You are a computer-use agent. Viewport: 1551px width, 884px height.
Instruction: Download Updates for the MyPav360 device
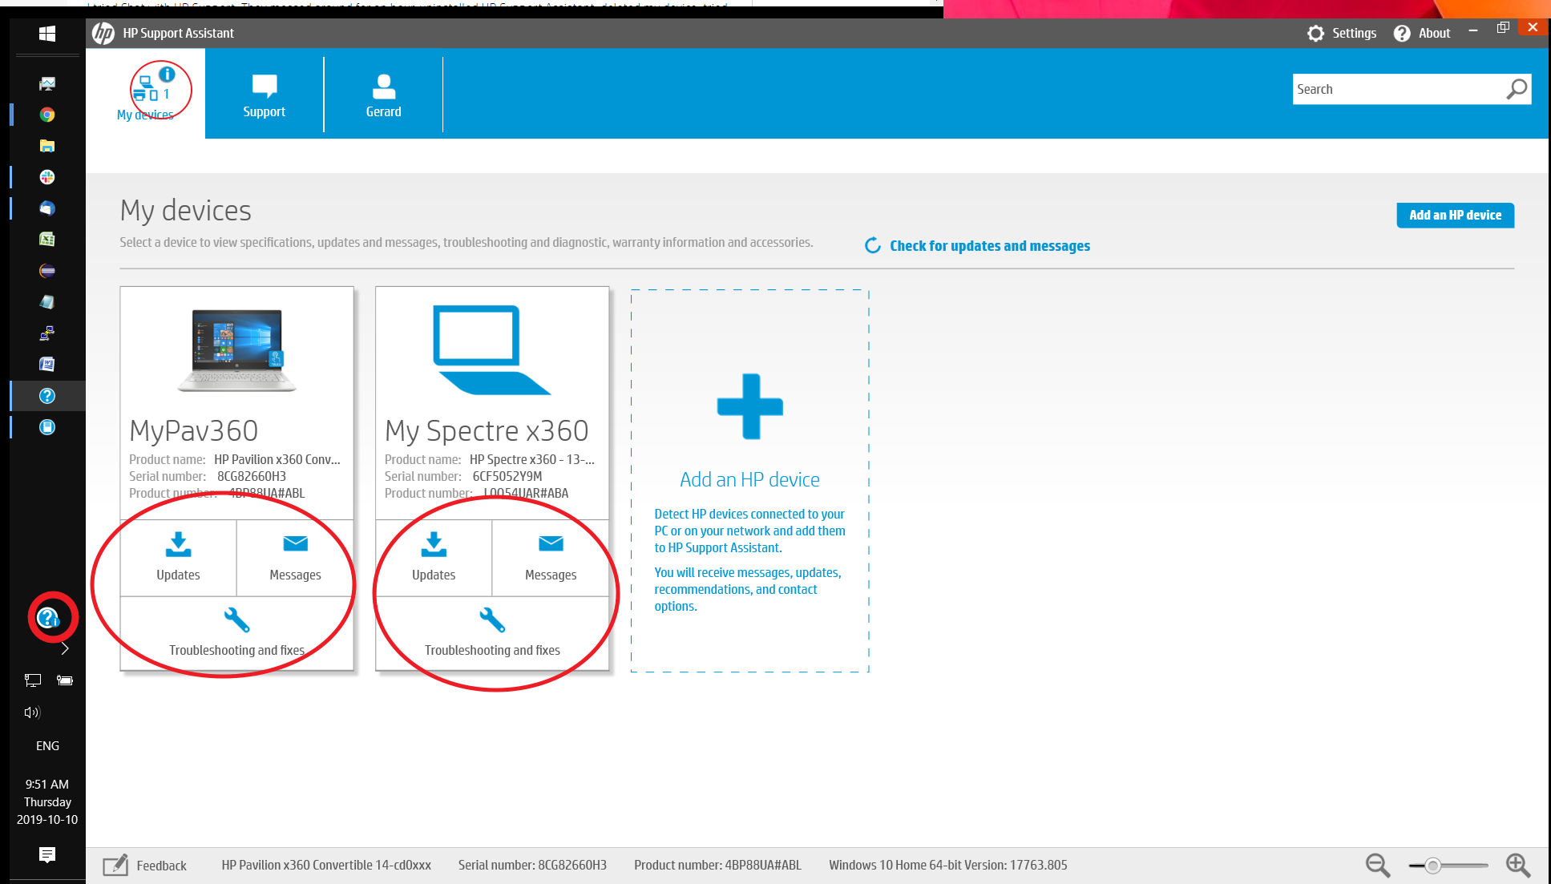click(178, 557)
